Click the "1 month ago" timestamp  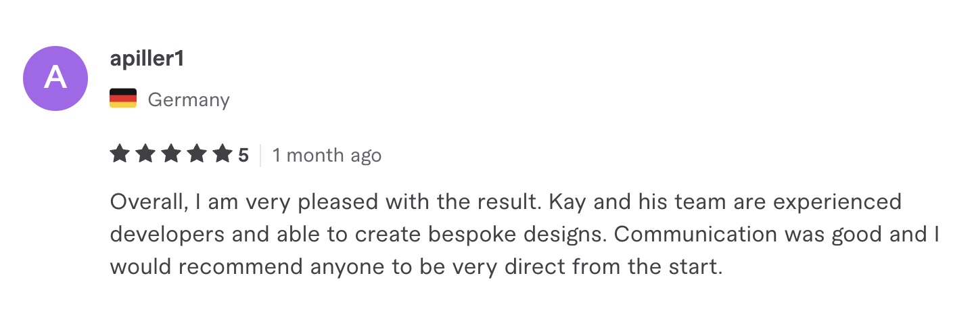(327, 156)
